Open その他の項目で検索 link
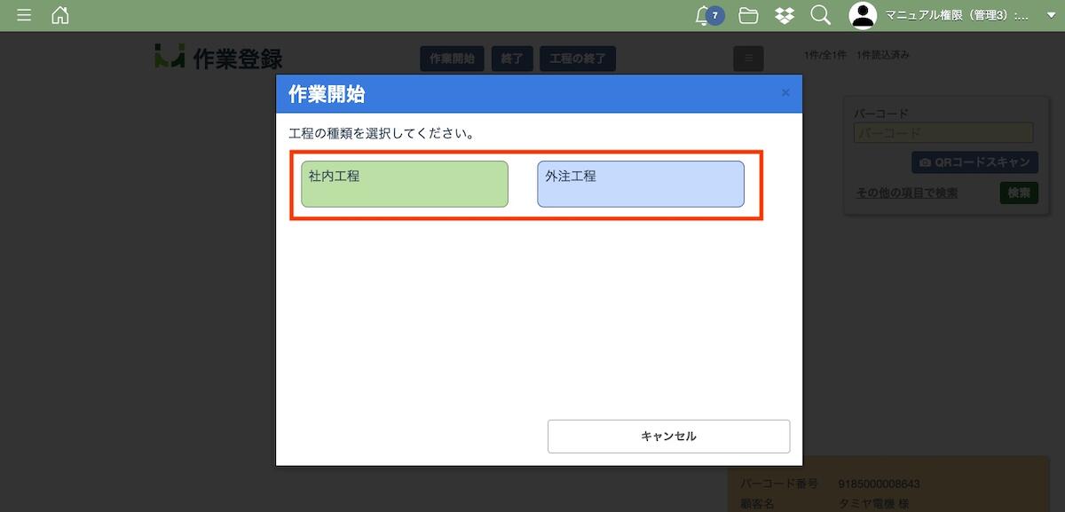 [x=906, y=193]
